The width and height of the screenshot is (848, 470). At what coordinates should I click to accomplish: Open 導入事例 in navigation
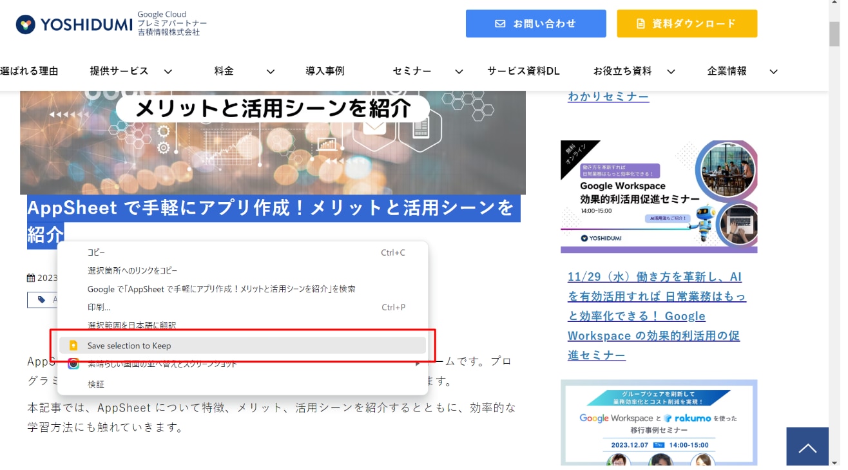(325, 71)
